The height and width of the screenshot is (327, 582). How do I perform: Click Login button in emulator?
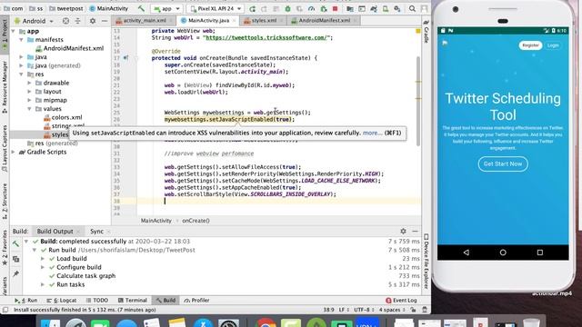[553, 45]
